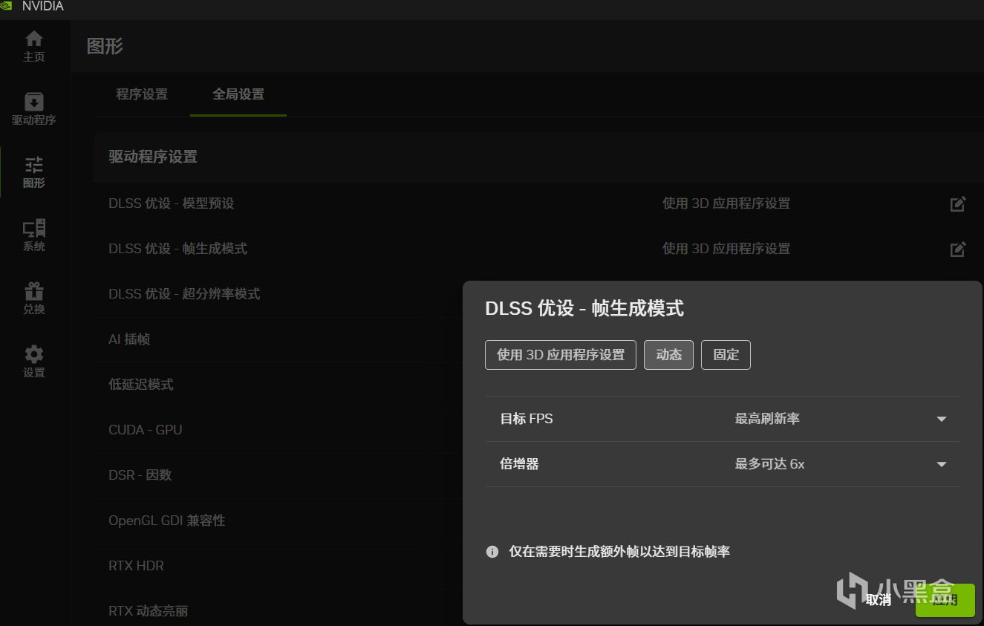Click the info icon beside 仅在需要时生成额外帧

pos(492,552)
